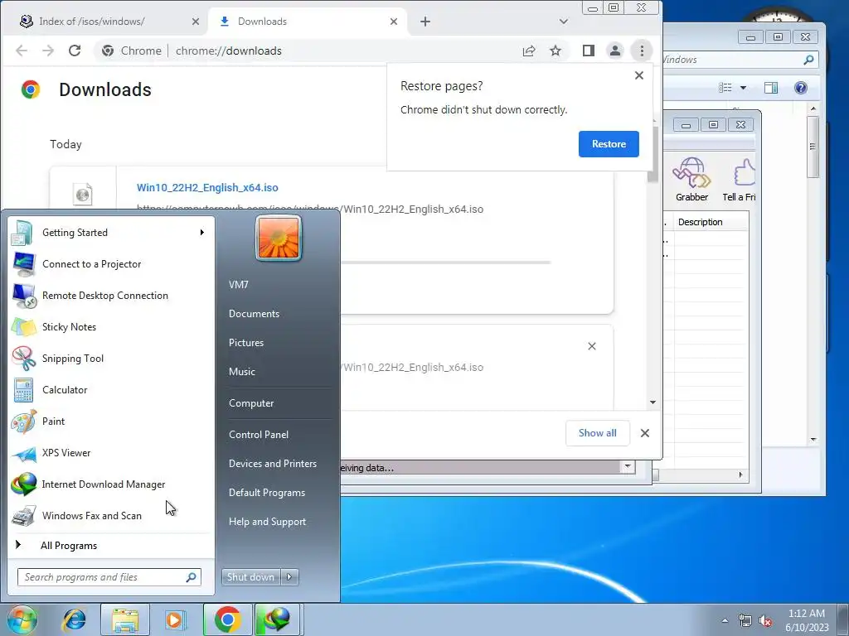
Task: Go back in Chrome
Action: [22, 51]
